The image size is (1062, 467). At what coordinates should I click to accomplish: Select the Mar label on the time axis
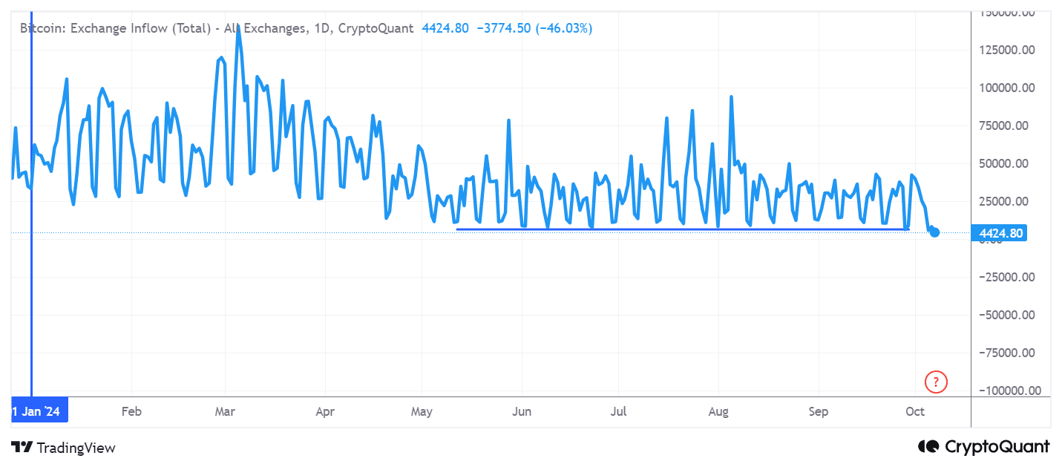pos(225,411)
